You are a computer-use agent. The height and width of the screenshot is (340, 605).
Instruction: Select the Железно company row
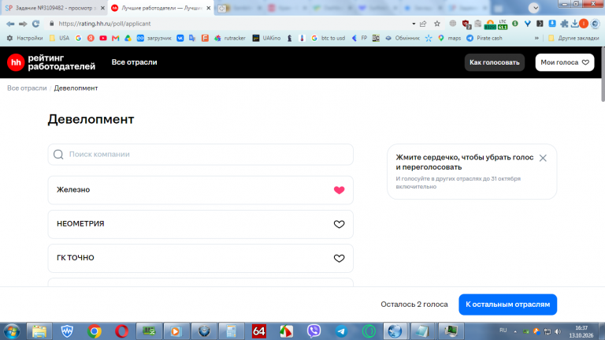click(201, 190)
